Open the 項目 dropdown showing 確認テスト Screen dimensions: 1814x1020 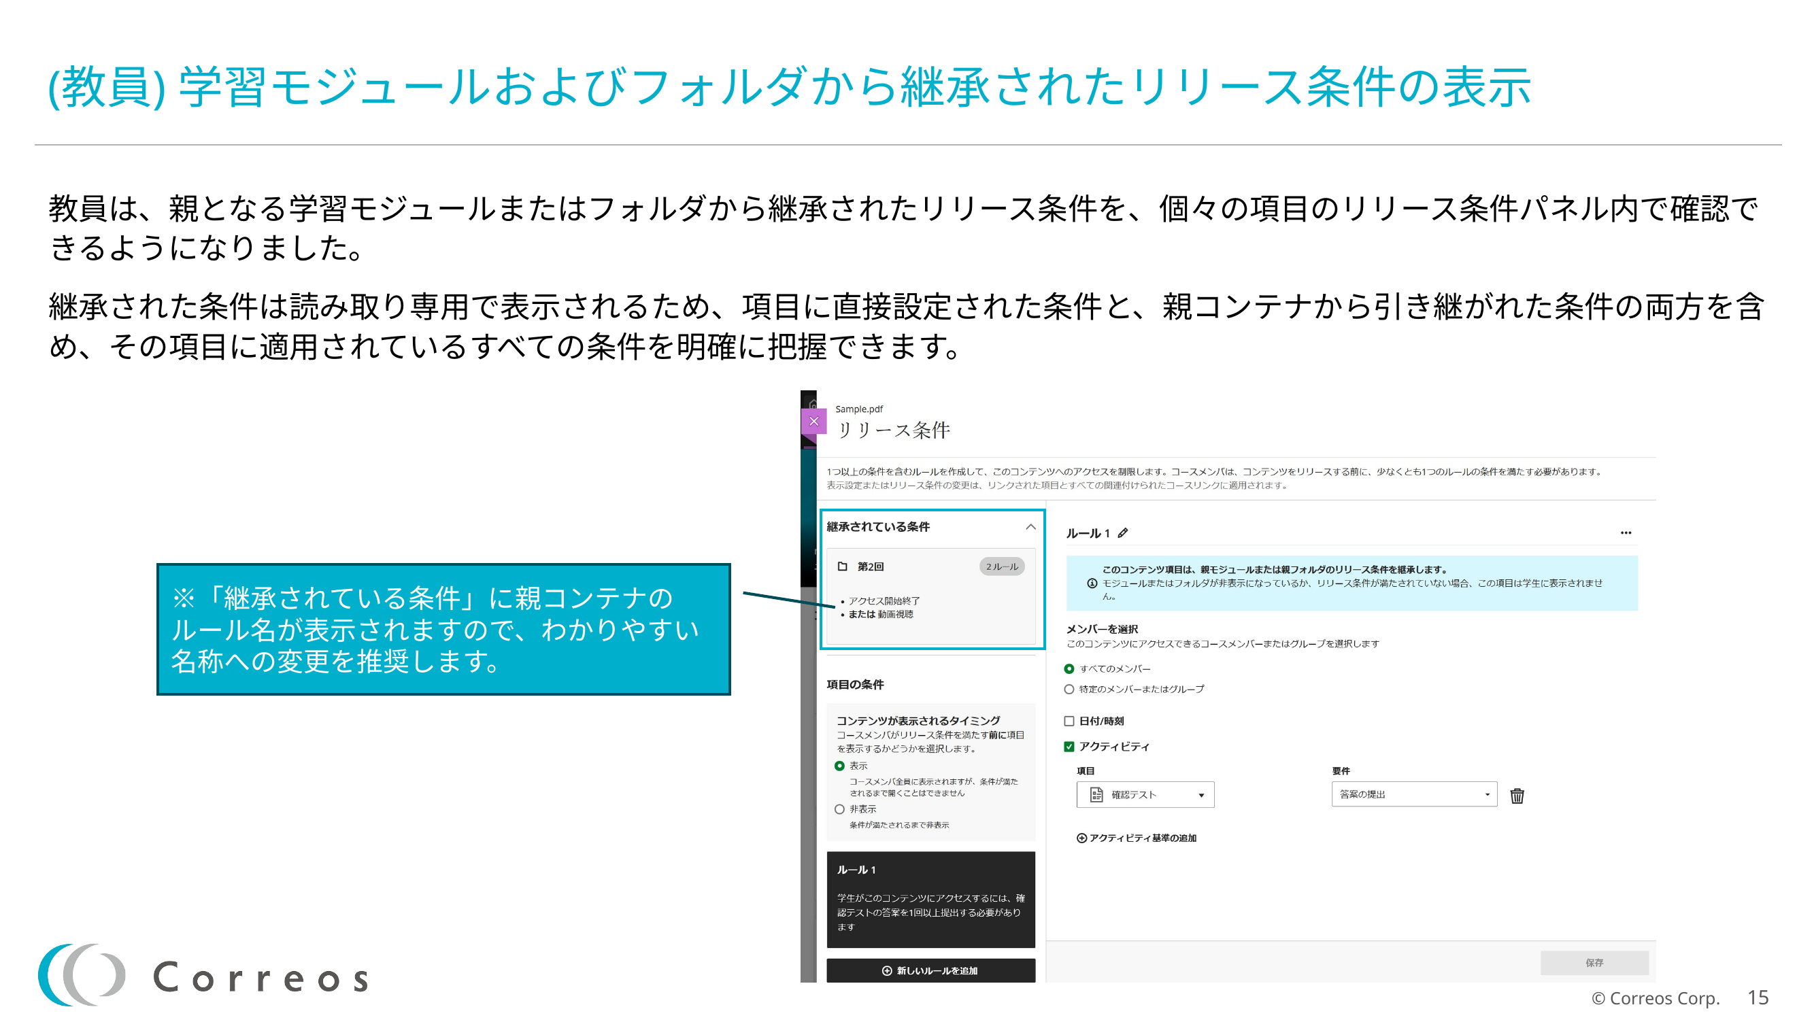click(1145, 795)
